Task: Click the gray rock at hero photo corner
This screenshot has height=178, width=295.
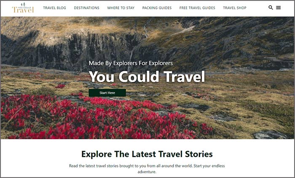Action: click(270, 135)
